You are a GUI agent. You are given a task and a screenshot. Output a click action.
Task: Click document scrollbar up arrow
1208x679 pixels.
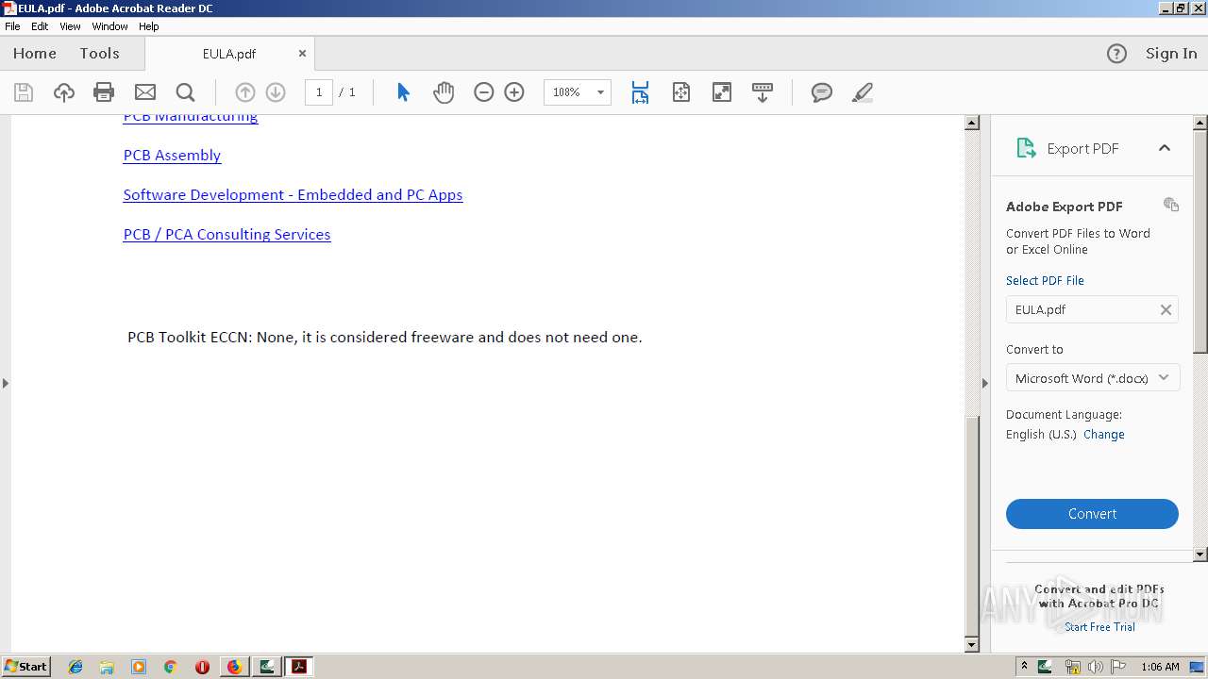(x=972, y=123)
